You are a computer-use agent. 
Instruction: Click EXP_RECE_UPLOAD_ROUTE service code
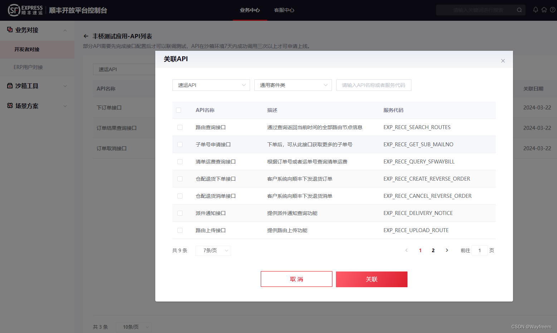coord(416,230)
